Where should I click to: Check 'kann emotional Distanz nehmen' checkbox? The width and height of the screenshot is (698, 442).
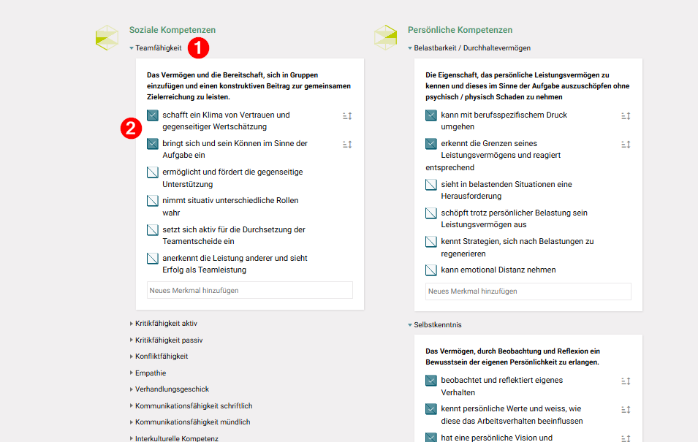(x=431, y=270)
